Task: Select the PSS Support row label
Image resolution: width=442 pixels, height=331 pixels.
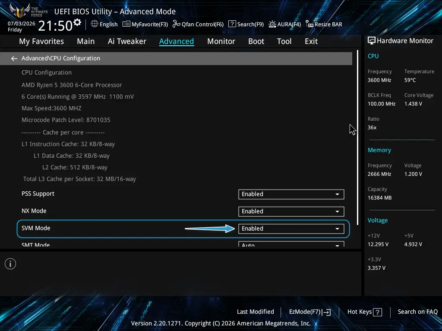Action: [x=38, y=194]
